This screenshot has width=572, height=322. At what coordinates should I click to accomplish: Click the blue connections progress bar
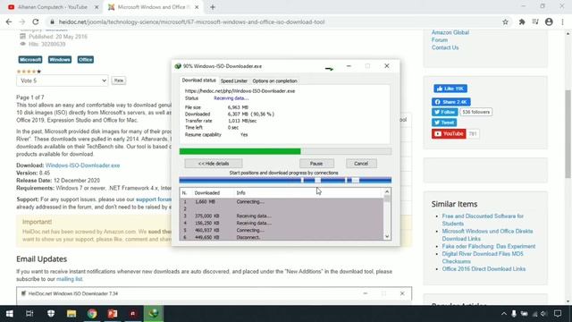285,180
